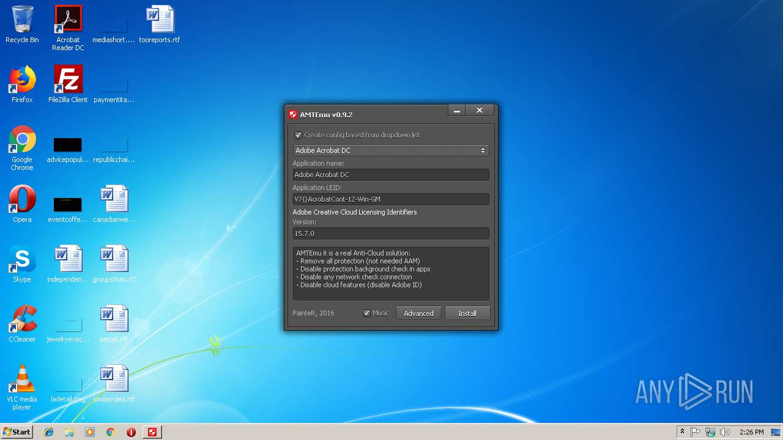
Task: Click the Advanced button
Action: coord(418,313)
